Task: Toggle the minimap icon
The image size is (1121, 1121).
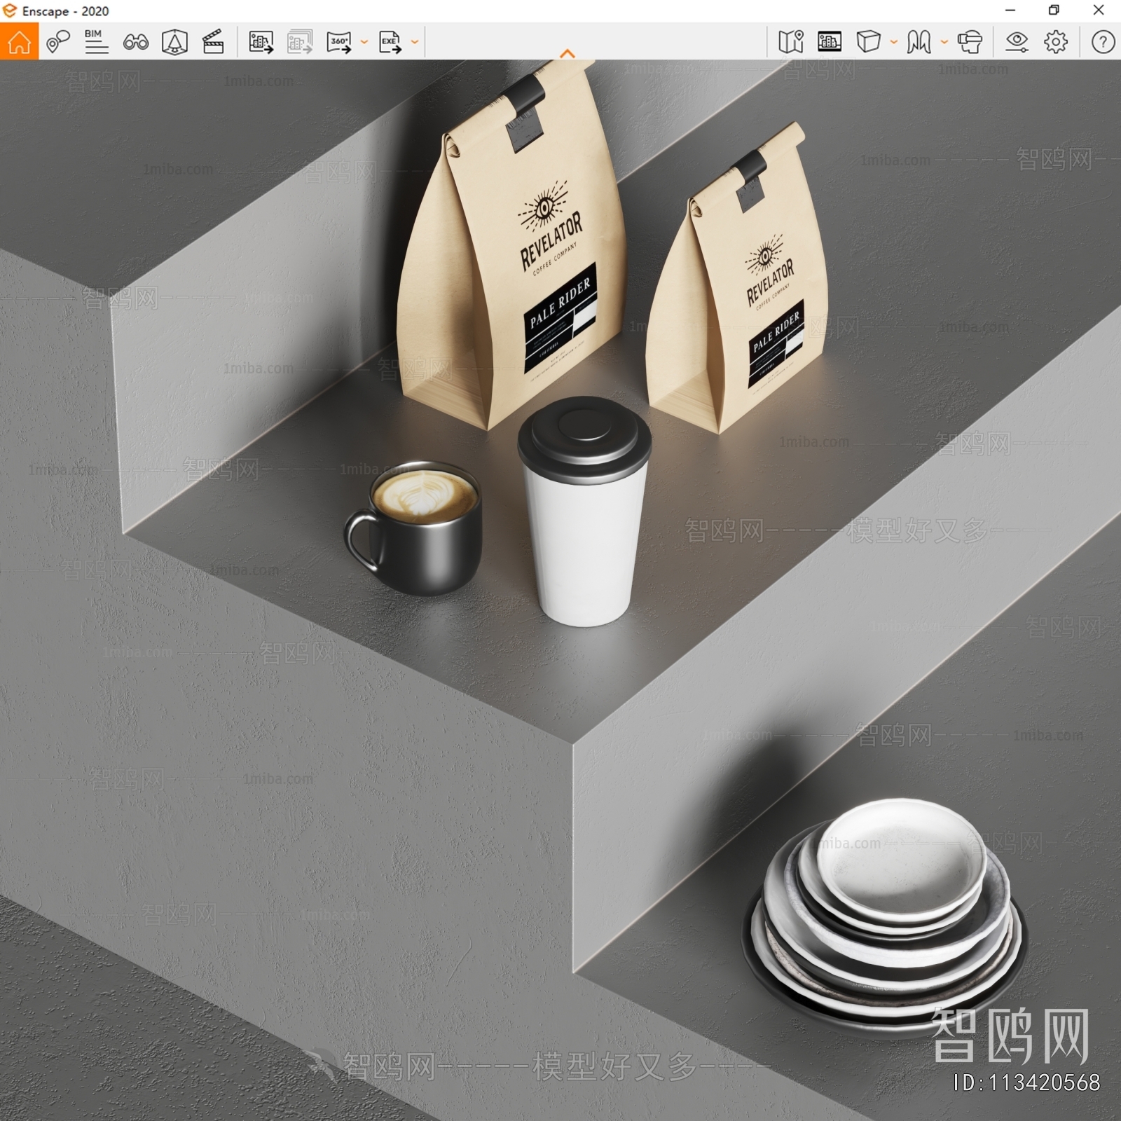Action: coord(791,42)
